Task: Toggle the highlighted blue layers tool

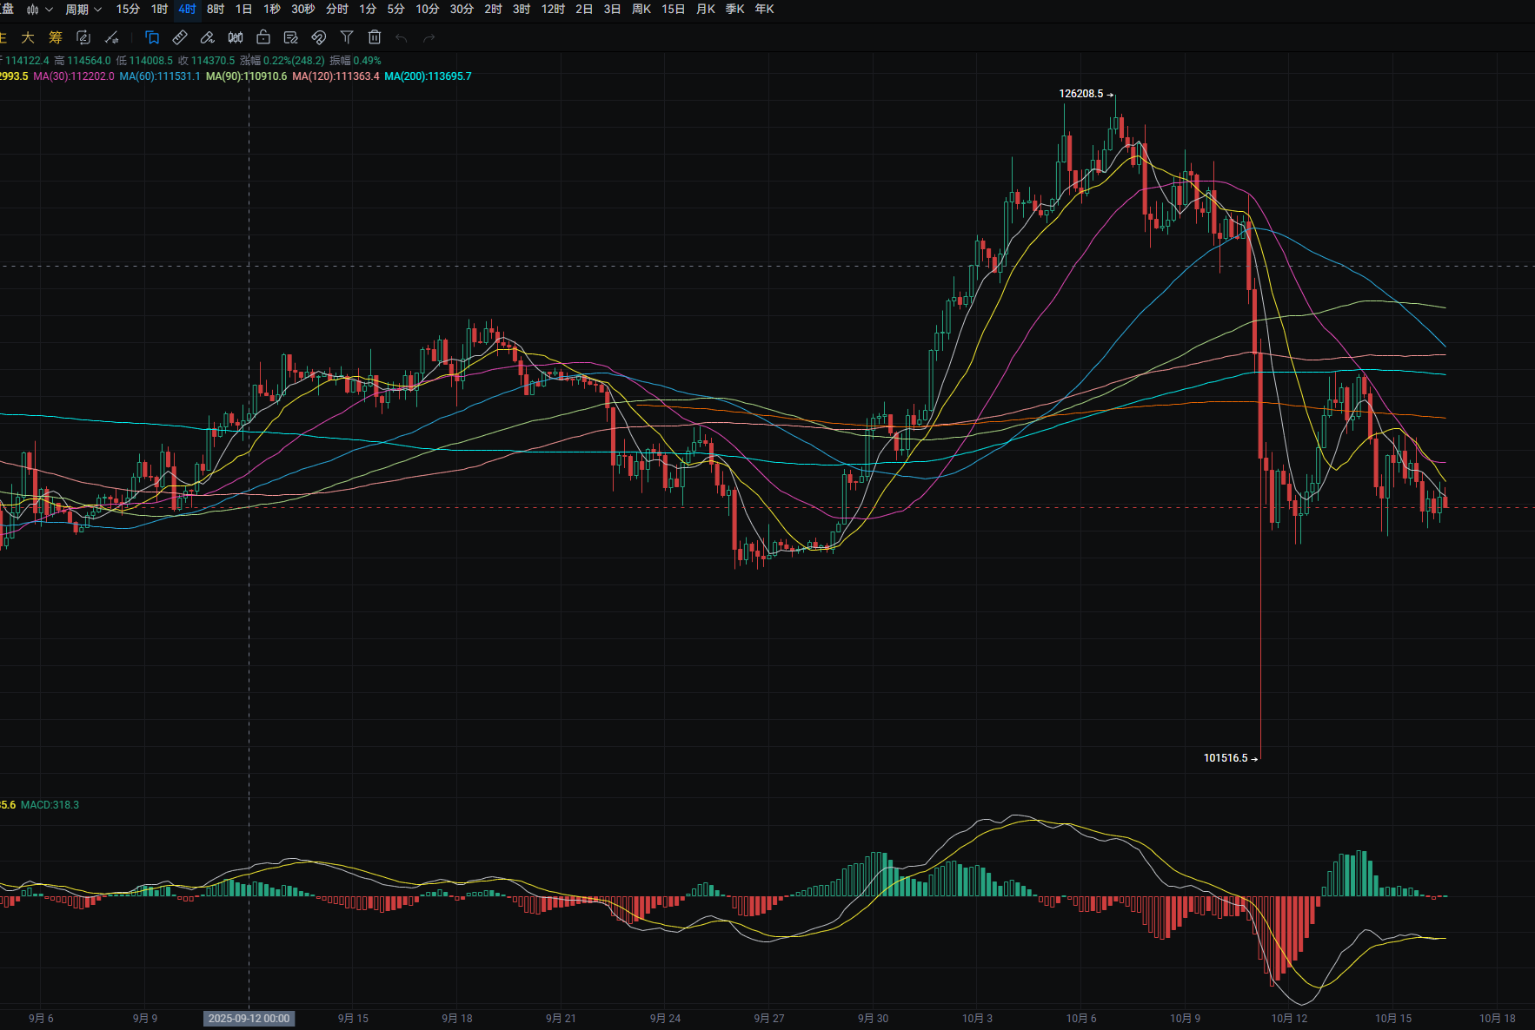Action: [152, 37]
